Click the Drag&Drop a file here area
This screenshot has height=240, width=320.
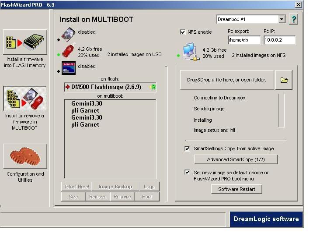coord(227,80)
